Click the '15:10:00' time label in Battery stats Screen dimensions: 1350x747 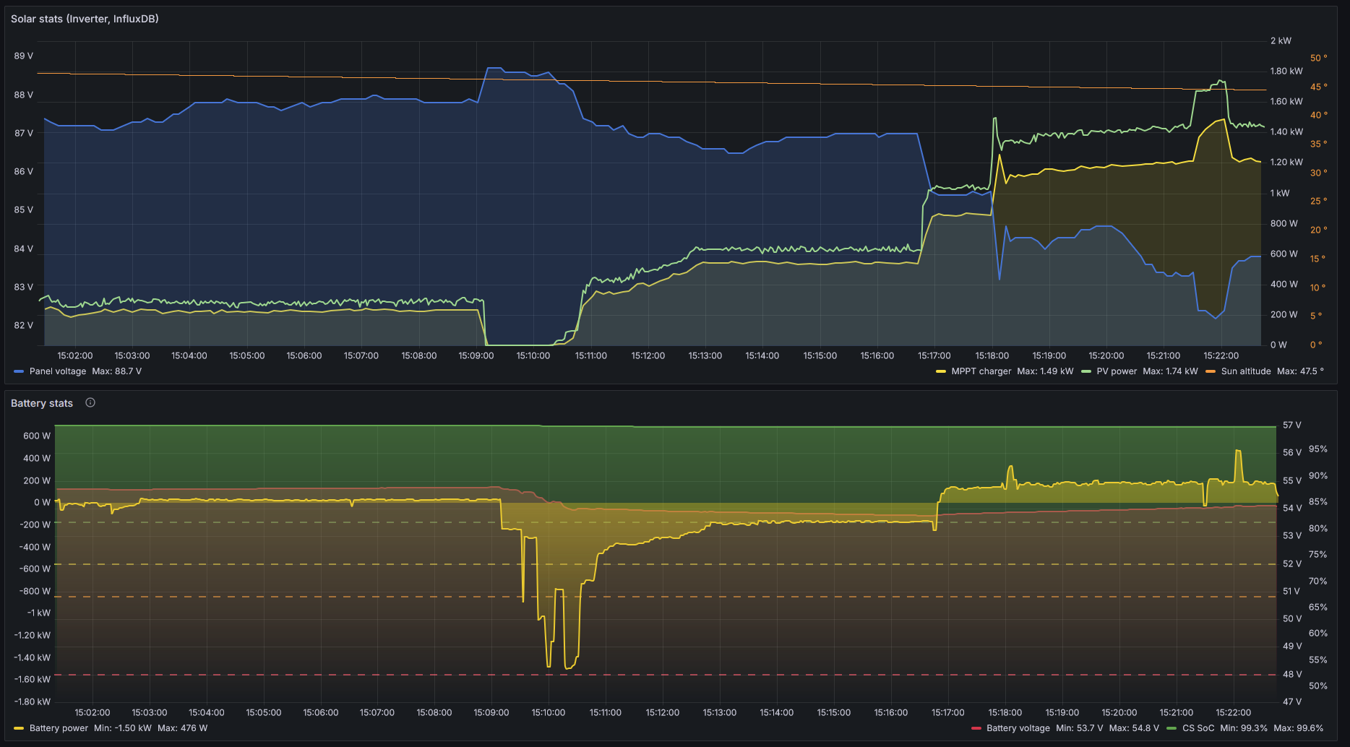[x=549, y=712]
